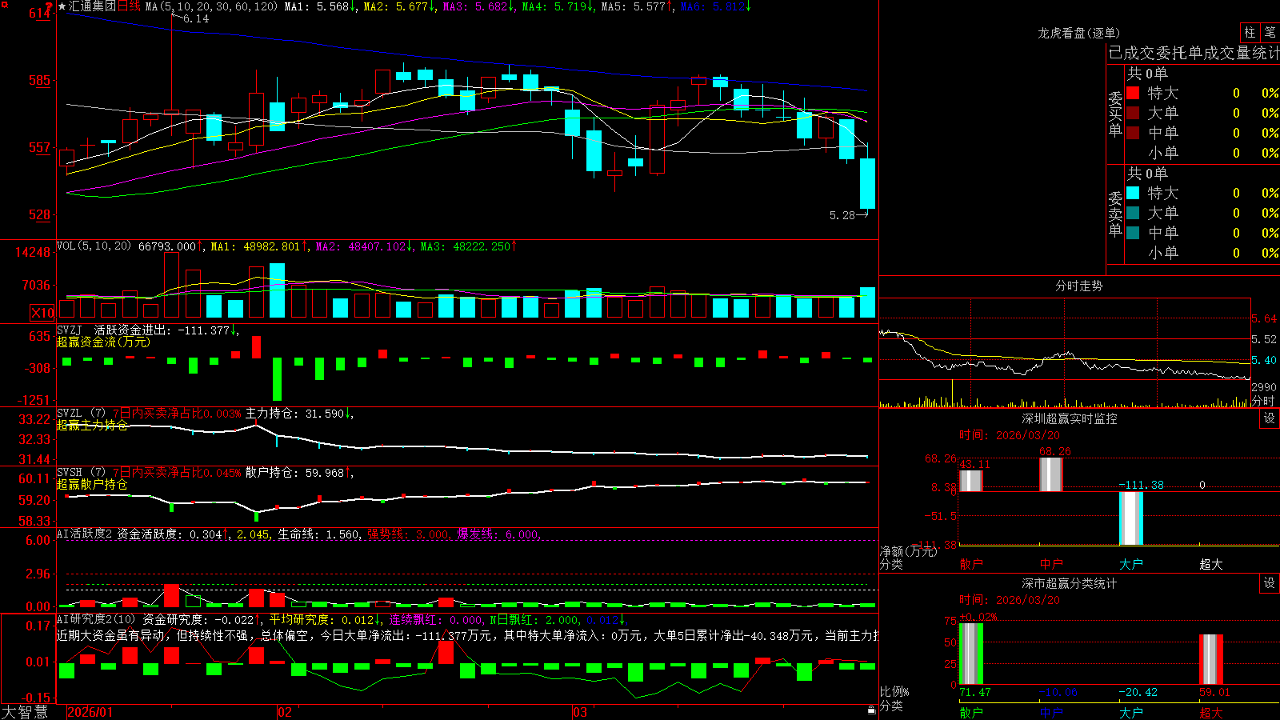Click the 生命线: 1.560 label
This screenshot has height=720, width=1280.
318,534
